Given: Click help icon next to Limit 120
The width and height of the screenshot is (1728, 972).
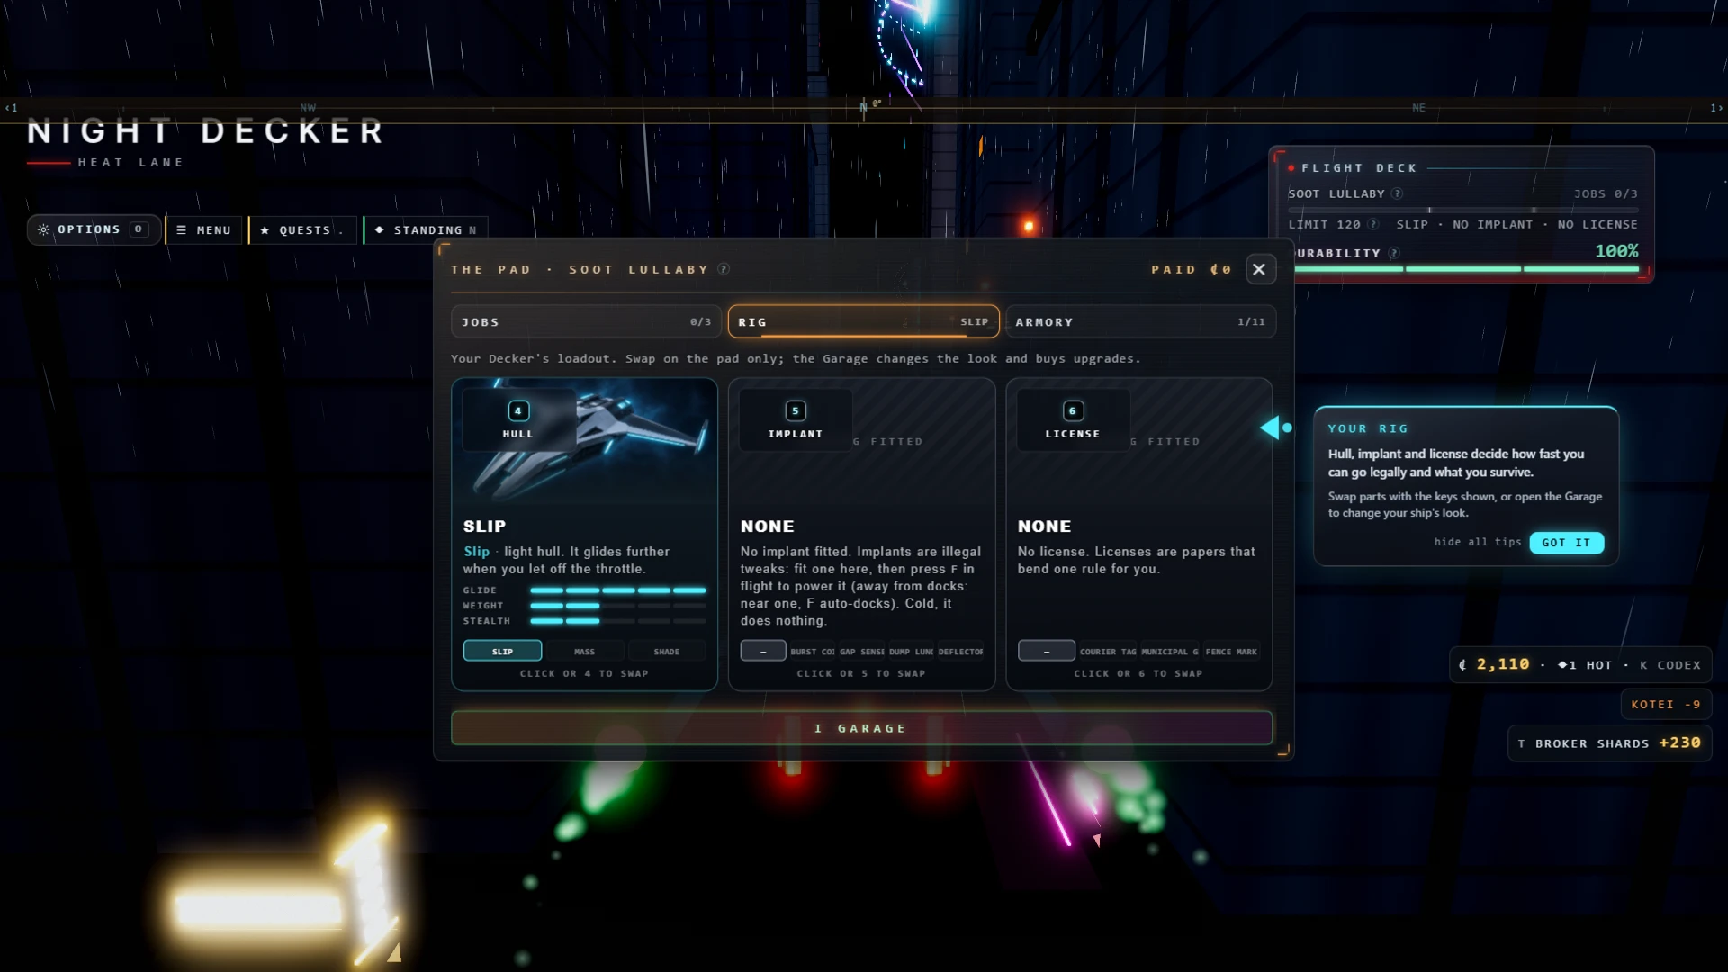Looking at the screenshot, I should point(1372,224).
